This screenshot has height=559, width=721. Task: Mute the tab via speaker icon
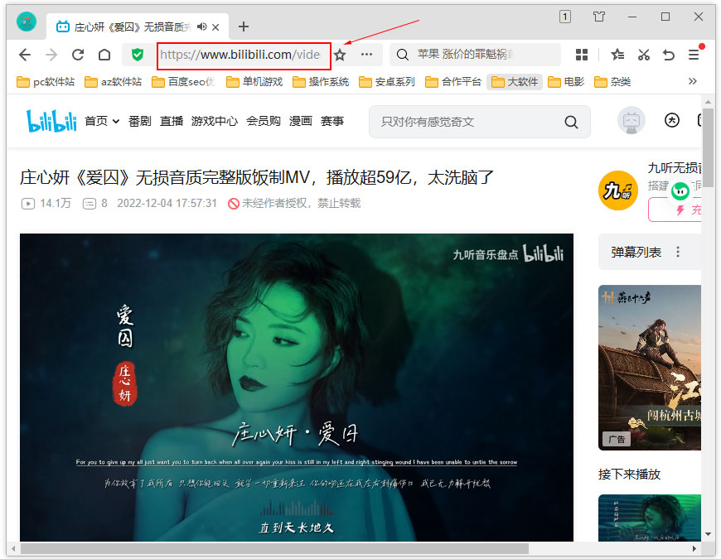(201, 27)
